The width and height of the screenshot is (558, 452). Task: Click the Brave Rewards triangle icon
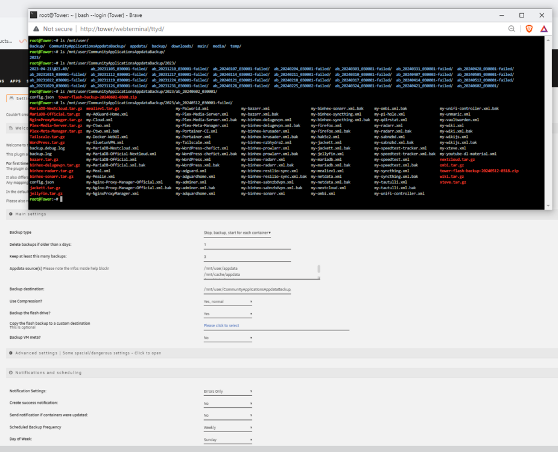544,29
